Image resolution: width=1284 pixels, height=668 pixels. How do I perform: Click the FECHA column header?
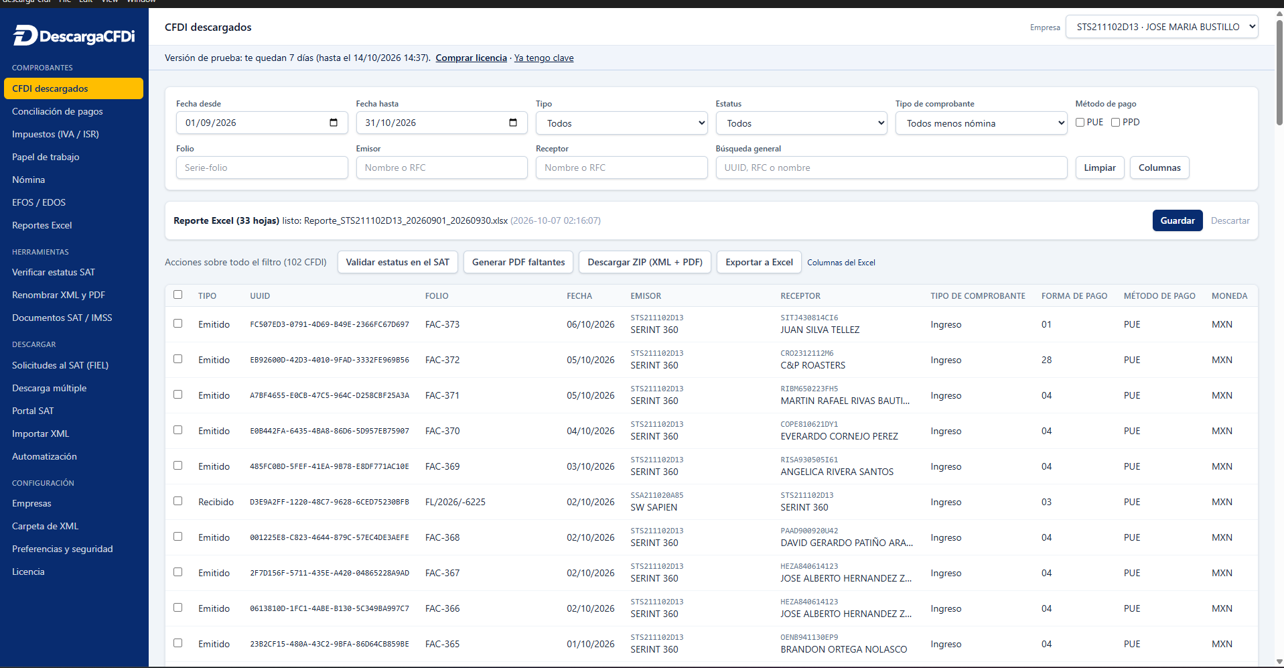[x=579, y=295]
